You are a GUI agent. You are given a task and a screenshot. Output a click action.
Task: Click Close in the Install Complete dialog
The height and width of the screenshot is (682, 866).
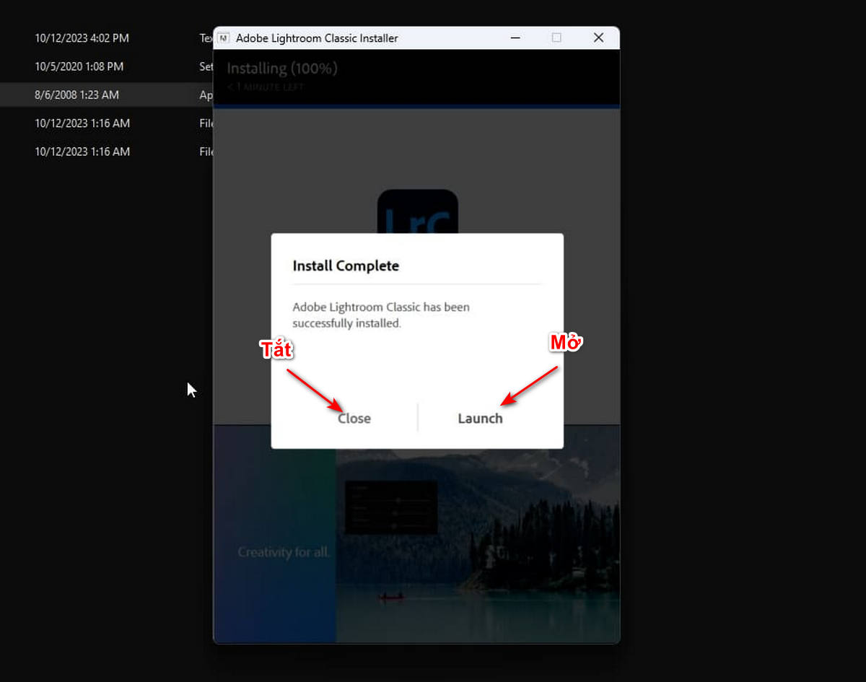pyautogui.click(x=354, y=418)
